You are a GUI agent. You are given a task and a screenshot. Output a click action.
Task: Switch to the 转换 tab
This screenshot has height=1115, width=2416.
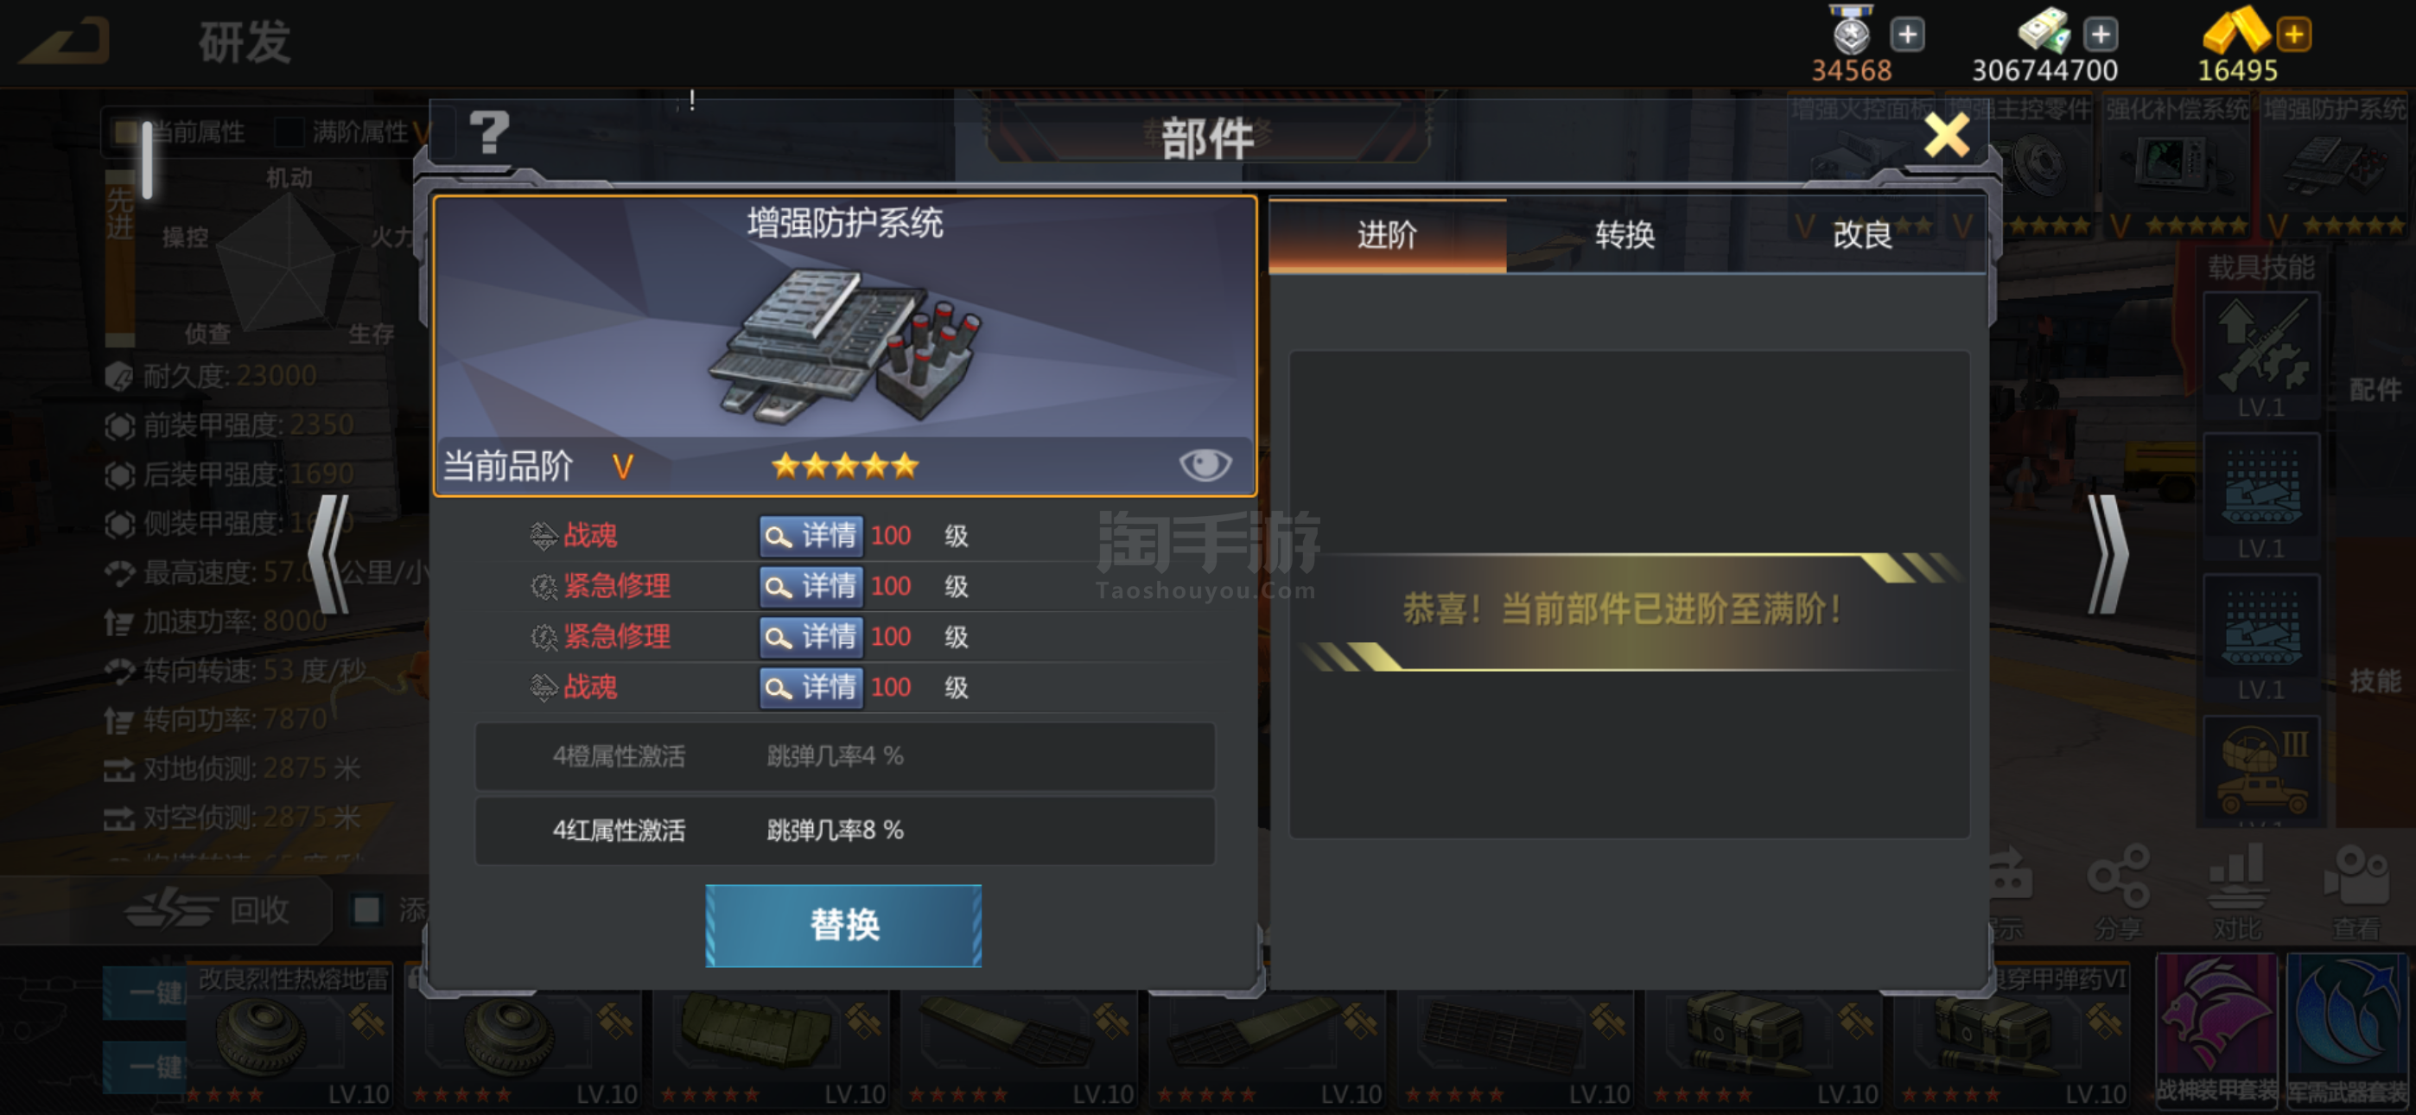click(1624, 234)
